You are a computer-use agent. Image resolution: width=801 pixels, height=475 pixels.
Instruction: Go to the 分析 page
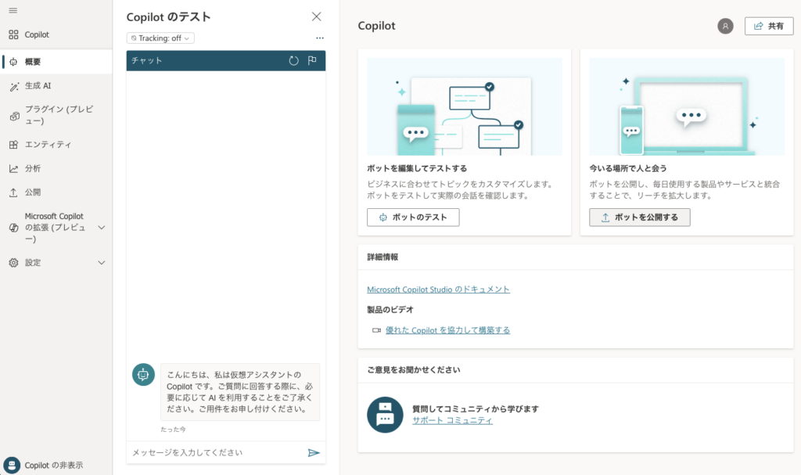33,168
